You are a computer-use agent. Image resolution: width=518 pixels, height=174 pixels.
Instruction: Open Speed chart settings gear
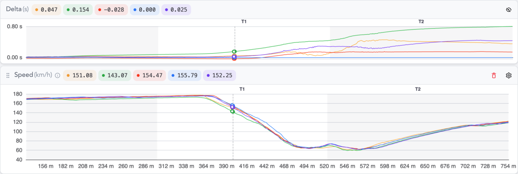coord(509,76)
